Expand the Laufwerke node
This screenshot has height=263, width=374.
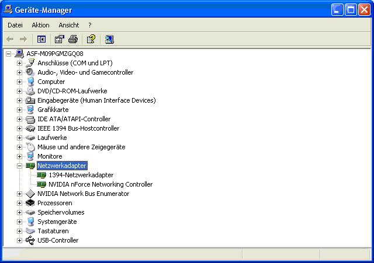[19, 138]
